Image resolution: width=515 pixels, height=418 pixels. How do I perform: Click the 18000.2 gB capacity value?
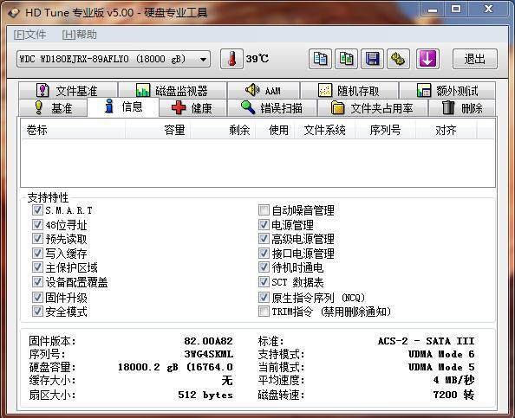pyautogui.click(x=175, y=367)
